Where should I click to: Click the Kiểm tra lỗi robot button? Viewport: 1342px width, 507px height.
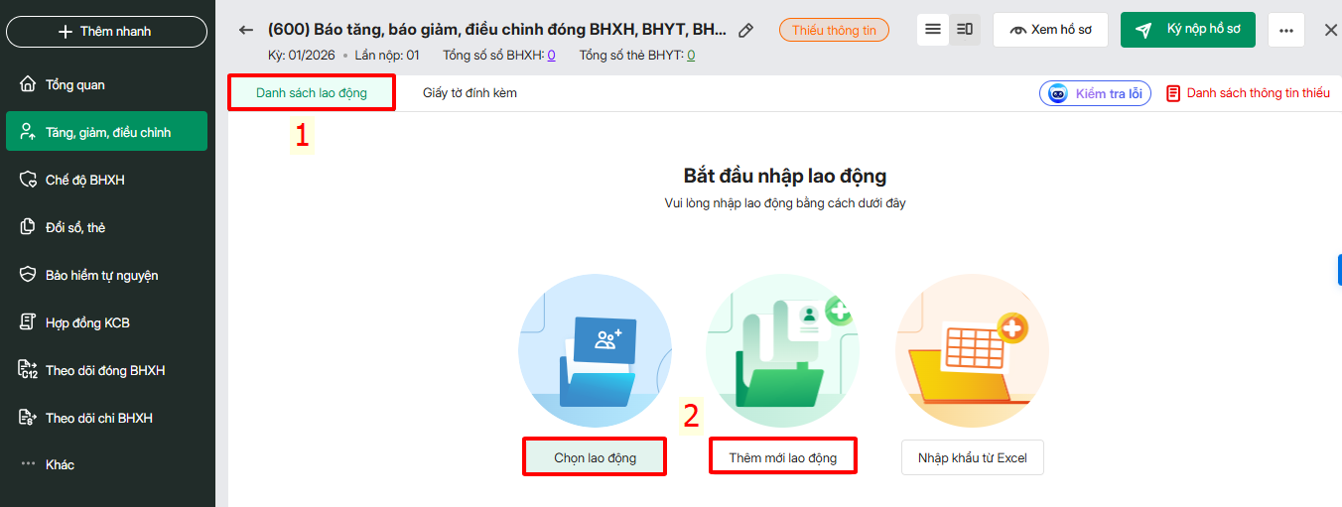click(x=1095, y=94)
